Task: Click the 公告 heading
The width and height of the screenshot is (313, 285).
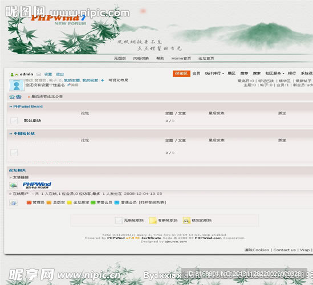Action: (15, 97)
